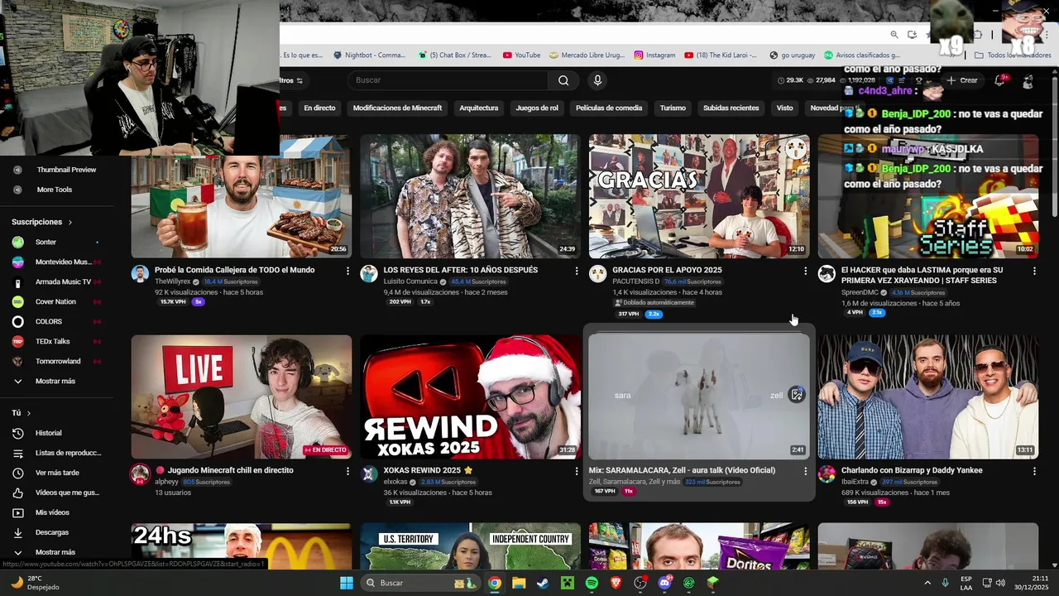1059x596 pixels.
Task: Click the elxokas channel avatar
Action: click(x=369, y=474)
